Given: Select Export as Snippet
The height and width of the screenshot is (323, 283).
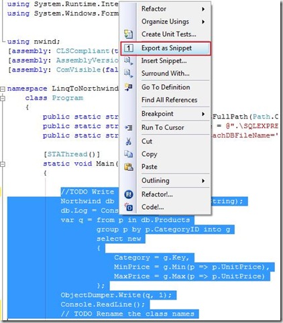Looking at the screenshot, I should pyautogui.click(x=166, y=48).
